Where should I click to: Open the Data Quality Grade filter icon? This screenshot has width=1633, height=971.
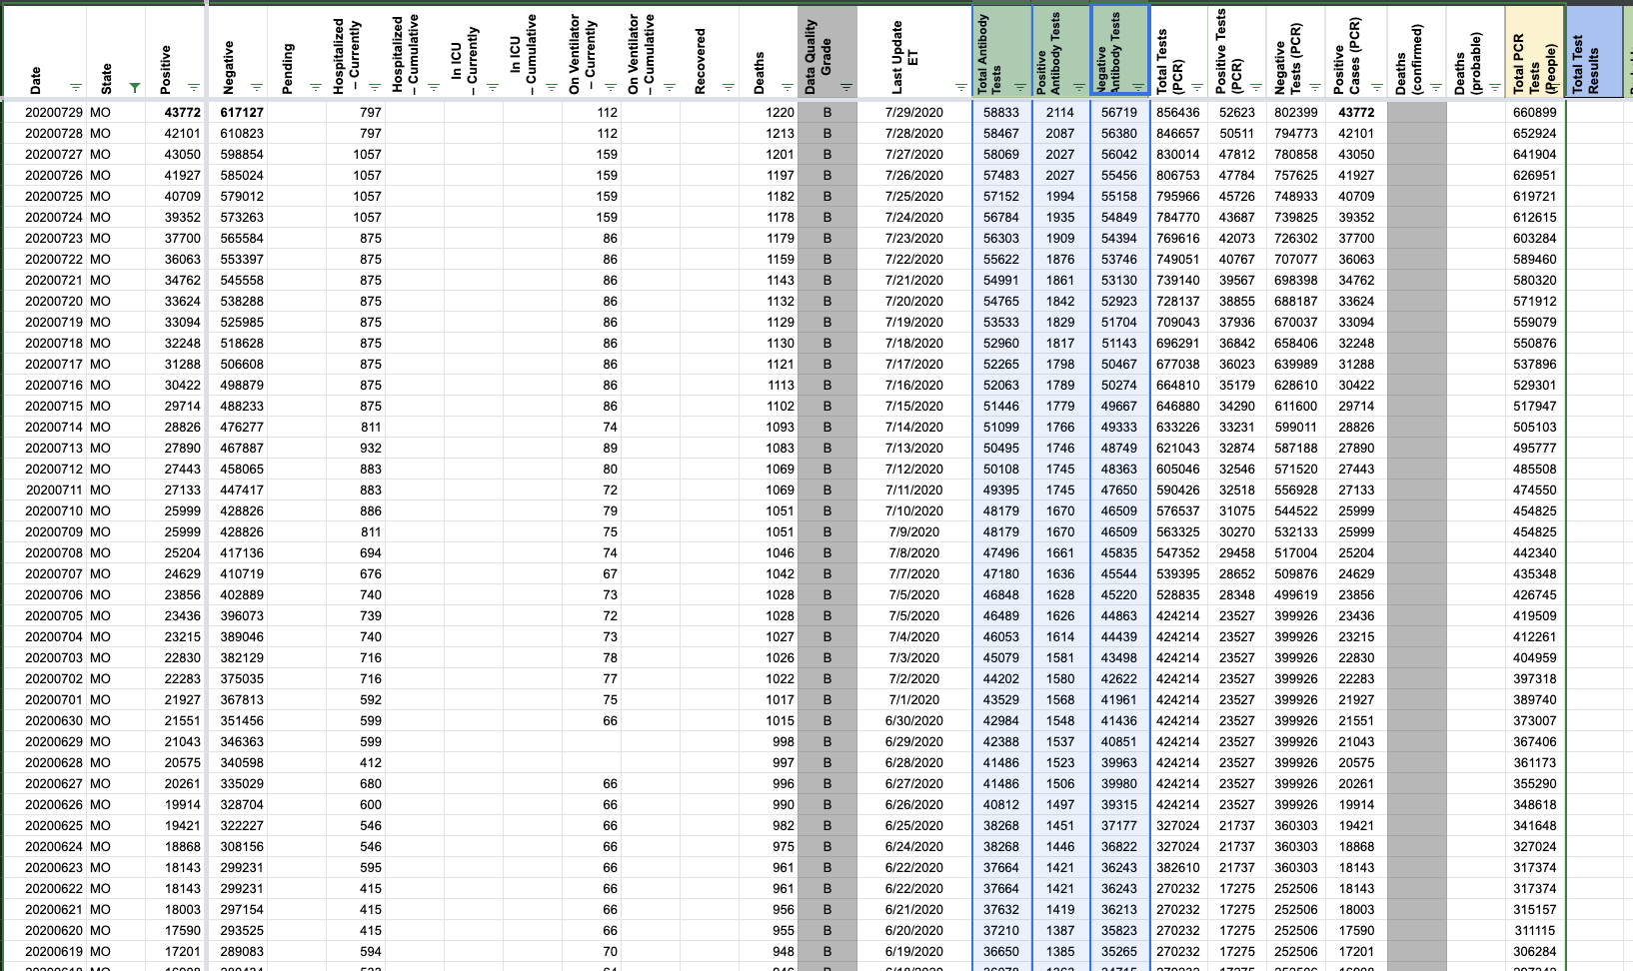pos(845,88)
